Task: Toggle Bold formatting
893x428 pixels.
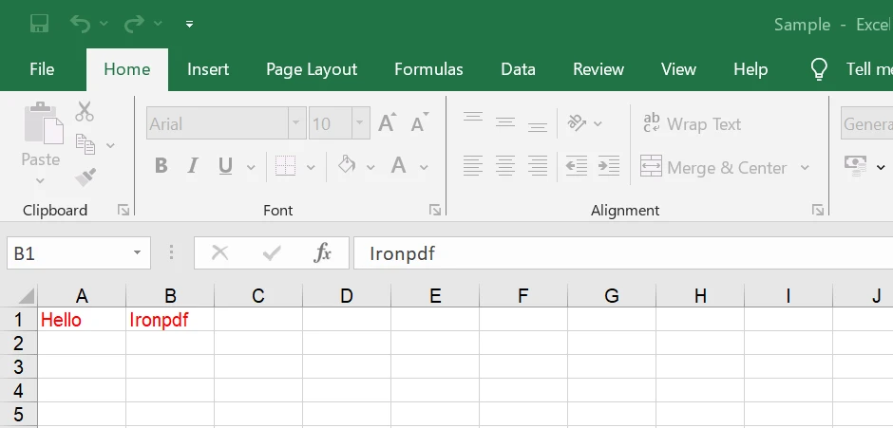Action: coord(161,167)
